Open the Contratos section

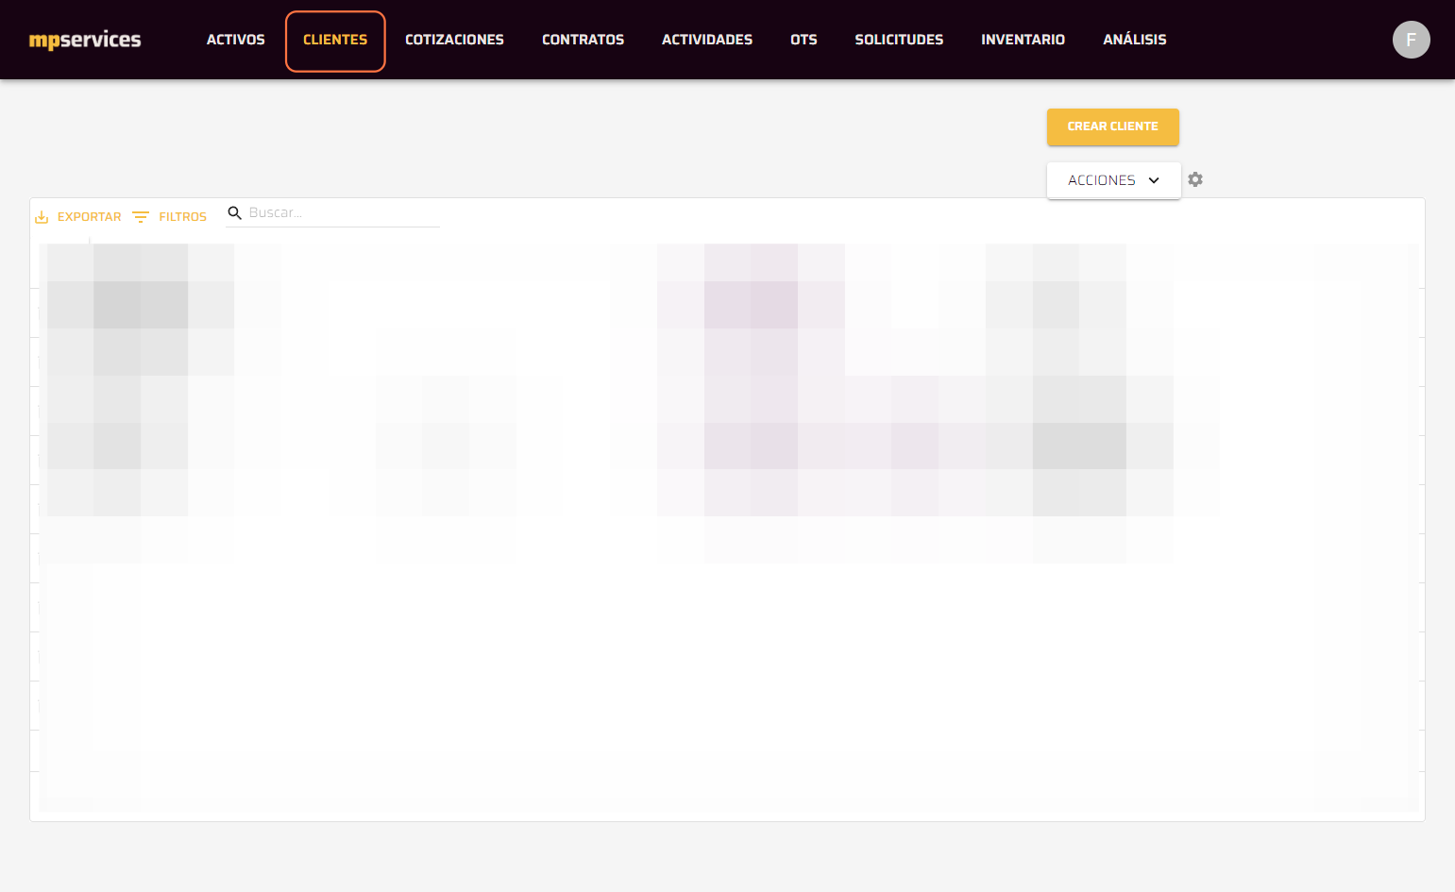coord(583,40)
